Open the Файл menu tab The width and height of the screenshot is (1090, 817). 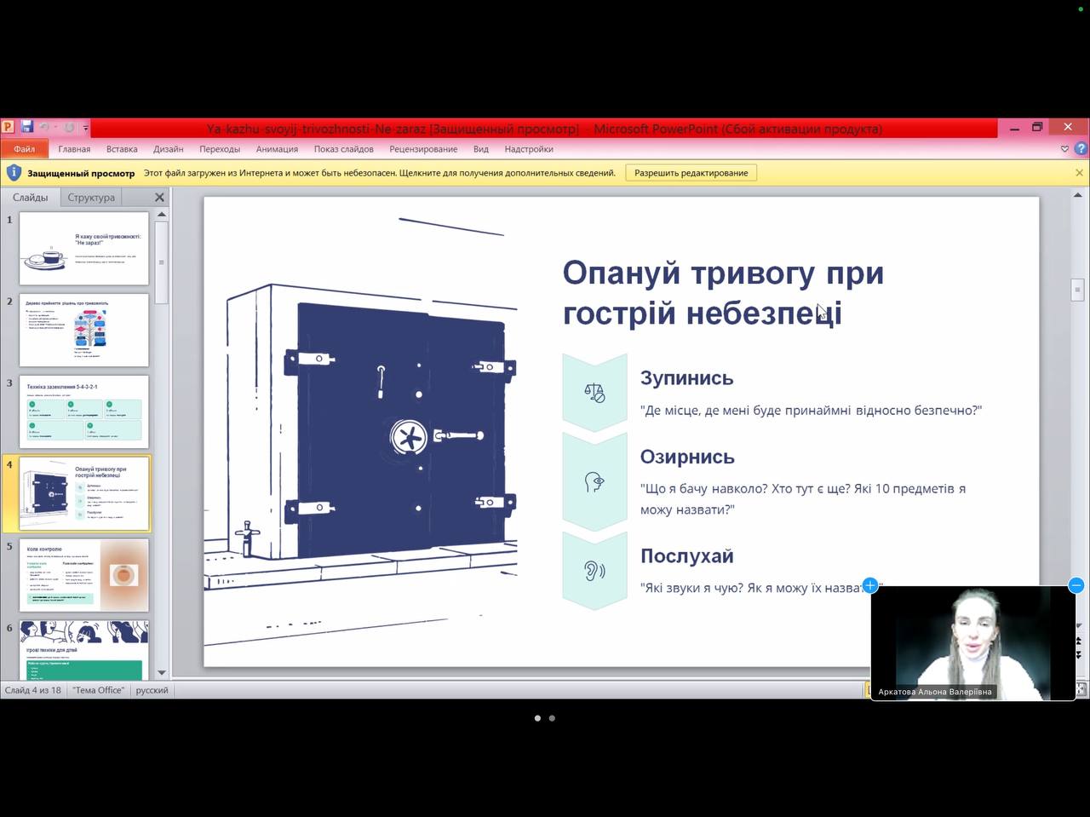coord(24,149)
